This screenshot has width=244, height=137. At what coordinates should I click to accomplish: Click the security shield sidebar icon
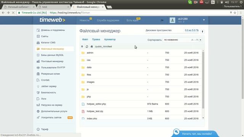[38, 92]
